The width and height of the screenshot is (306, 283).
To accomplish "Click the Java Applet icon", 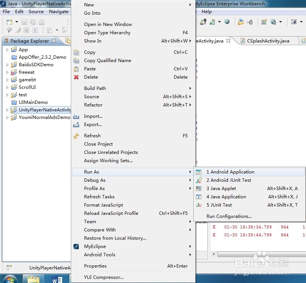I will [199, 189].
